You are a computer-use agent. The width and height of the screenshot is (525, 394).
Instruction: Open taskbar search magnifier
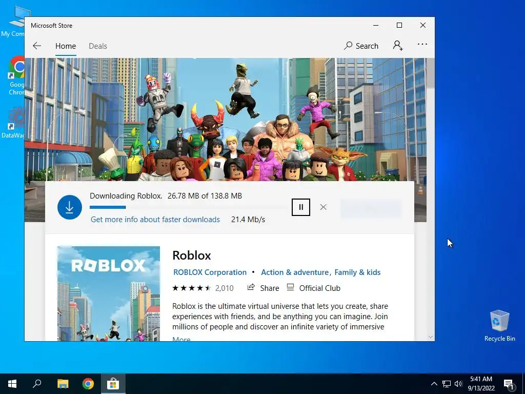pyautogui.click(x=37, y=384)
